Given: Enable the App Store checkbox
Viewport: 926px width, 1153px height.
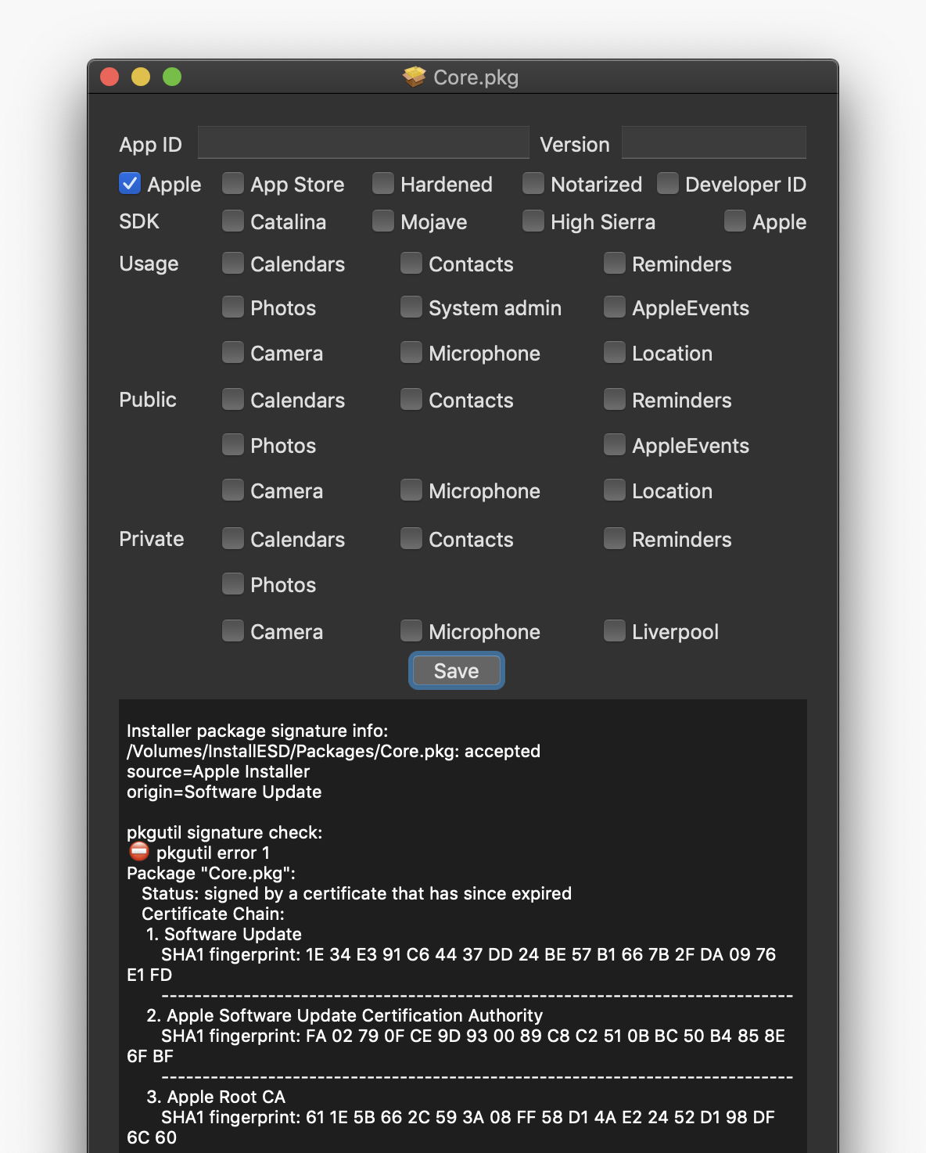Looking at the screenshot, I should [233, 184].
